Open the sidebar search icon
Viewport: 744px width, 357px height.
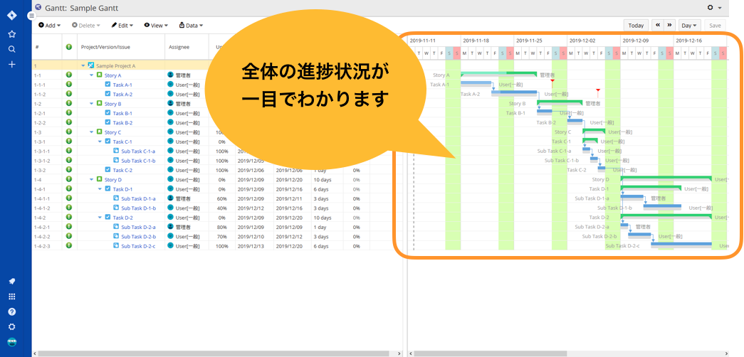(12, 49)
